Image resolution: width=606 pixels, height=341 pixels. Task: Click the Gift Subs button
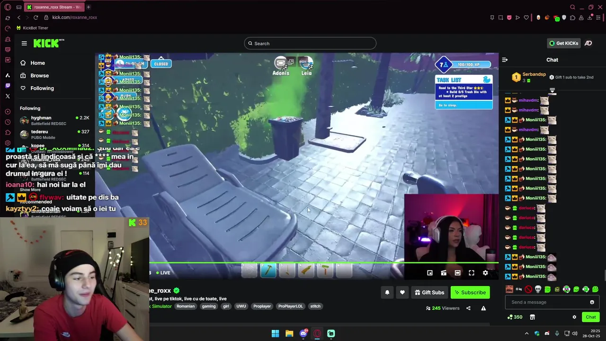pos(429,293)
